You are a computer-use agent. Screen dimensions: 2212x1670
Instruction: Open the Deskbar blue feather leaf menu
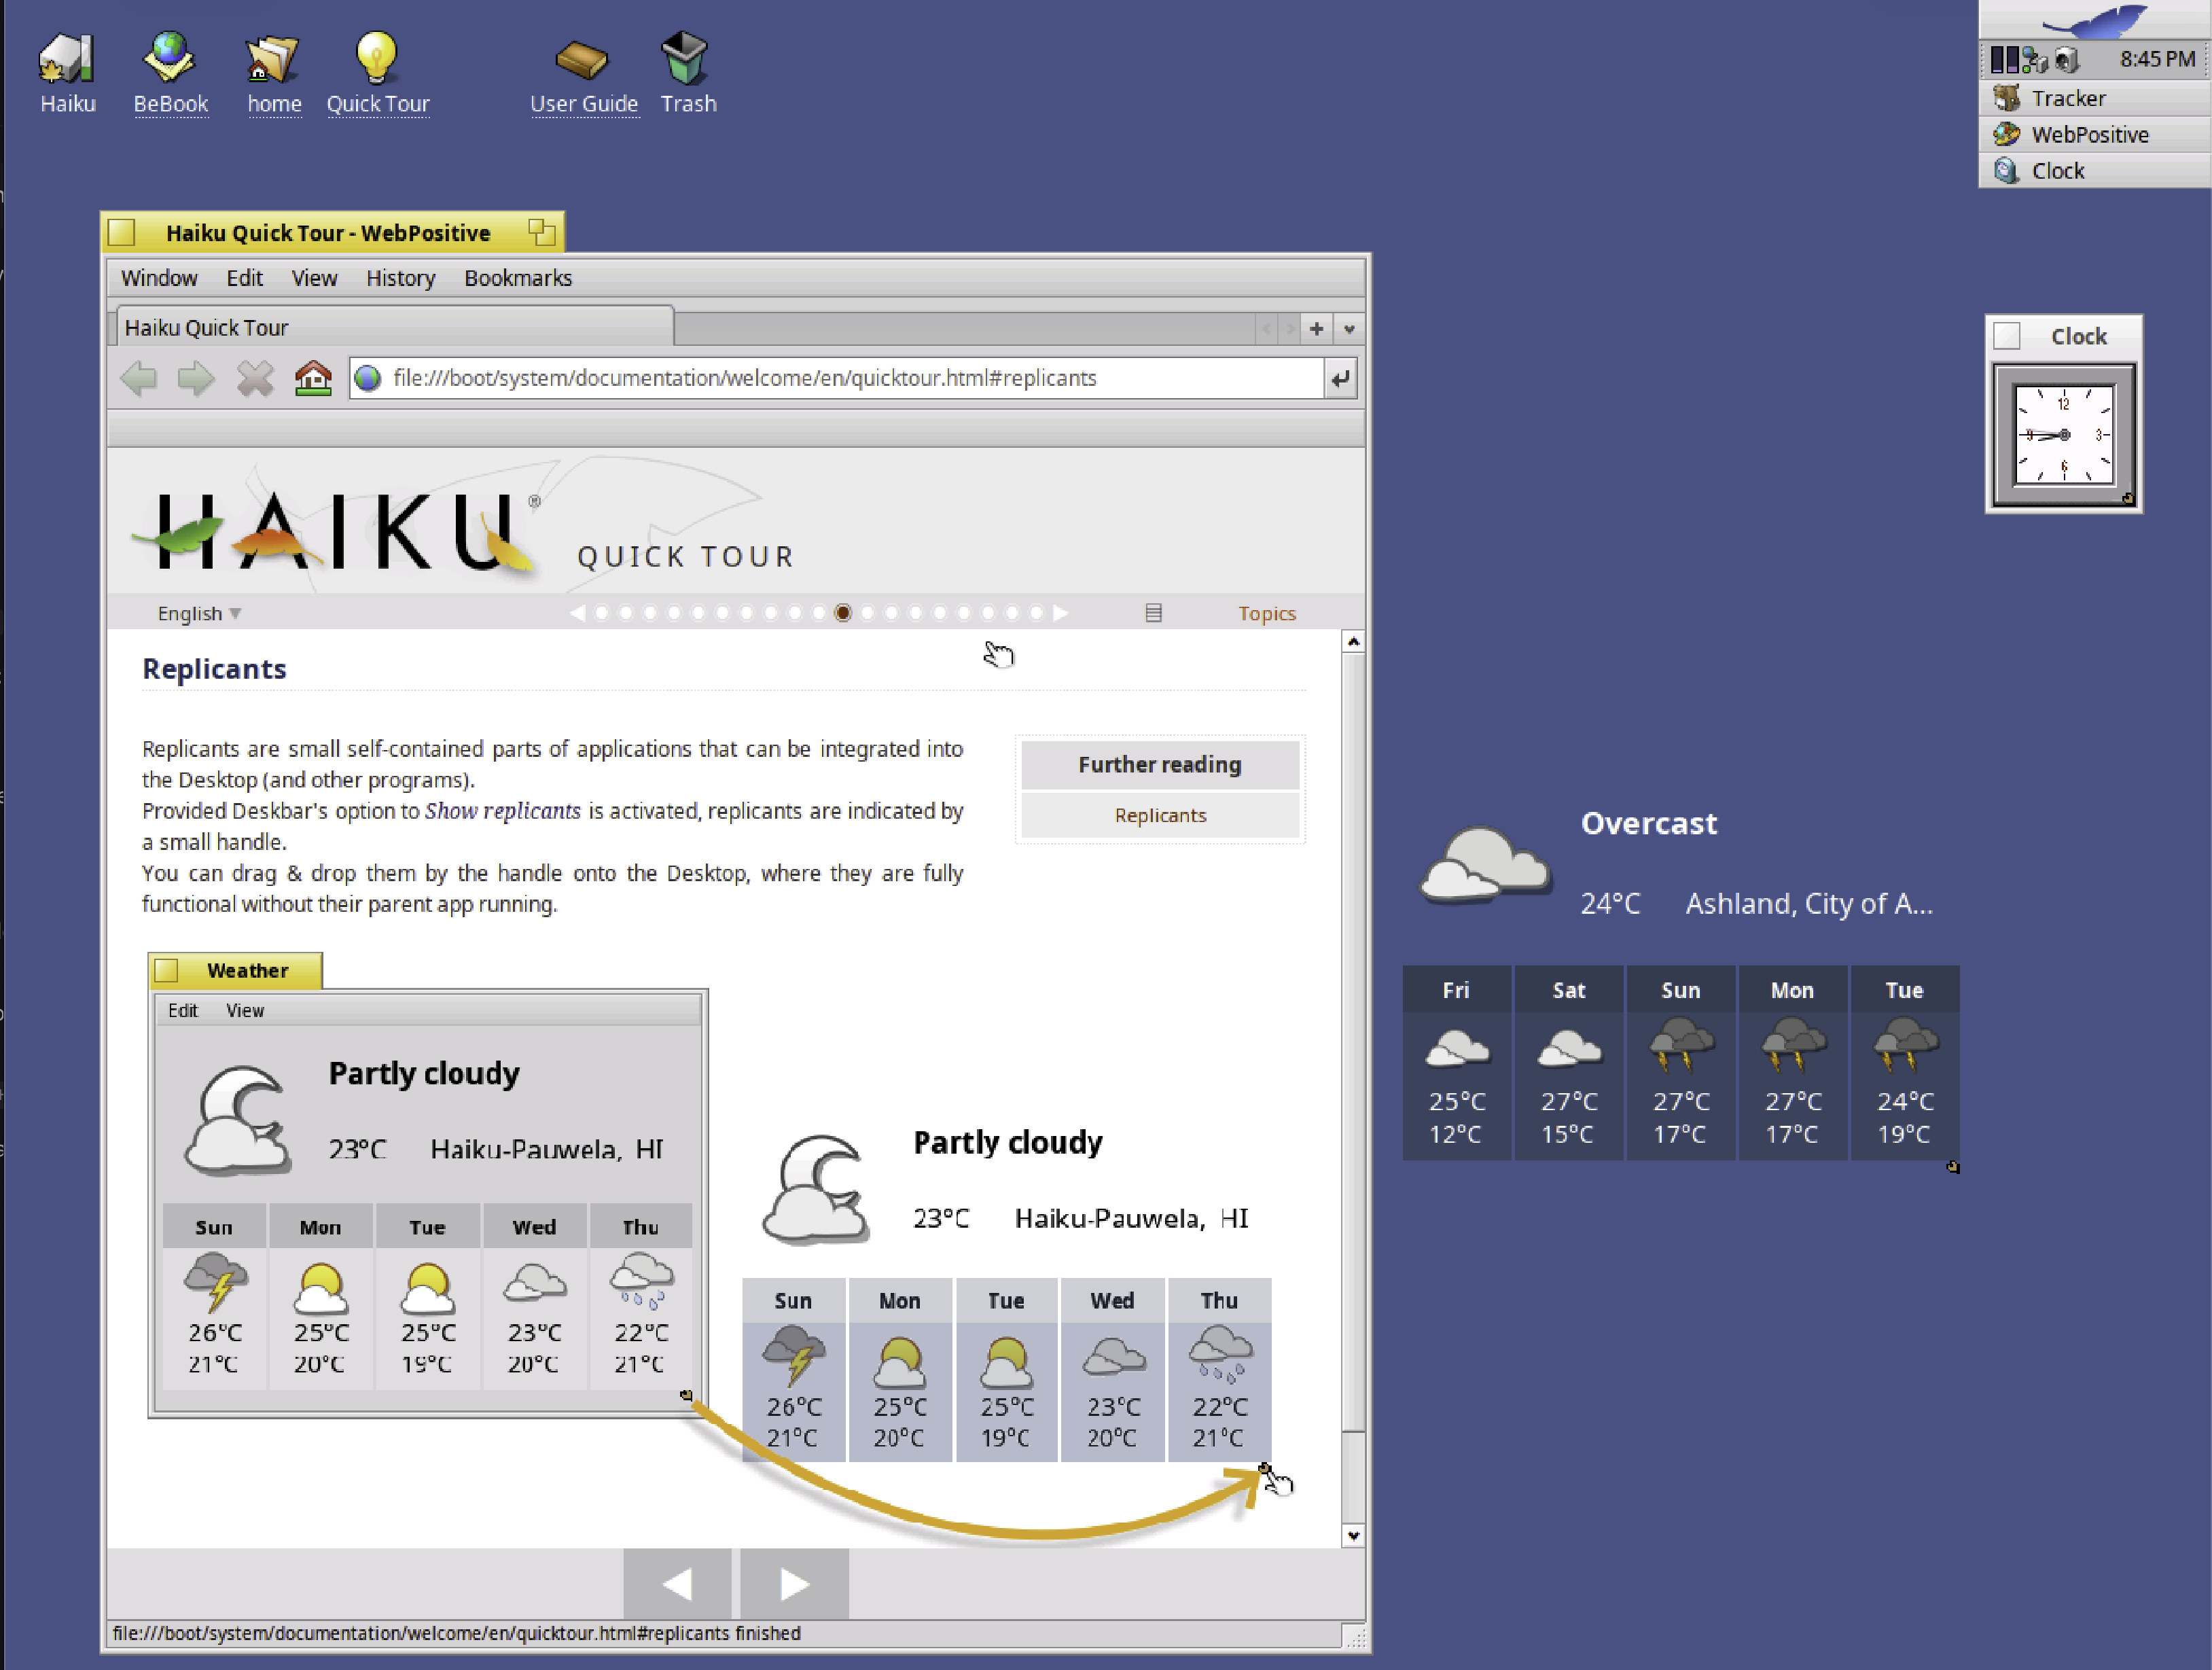2096,20
